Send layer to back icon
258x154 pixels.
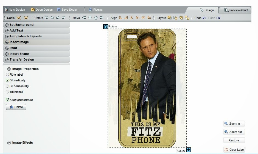175,18
